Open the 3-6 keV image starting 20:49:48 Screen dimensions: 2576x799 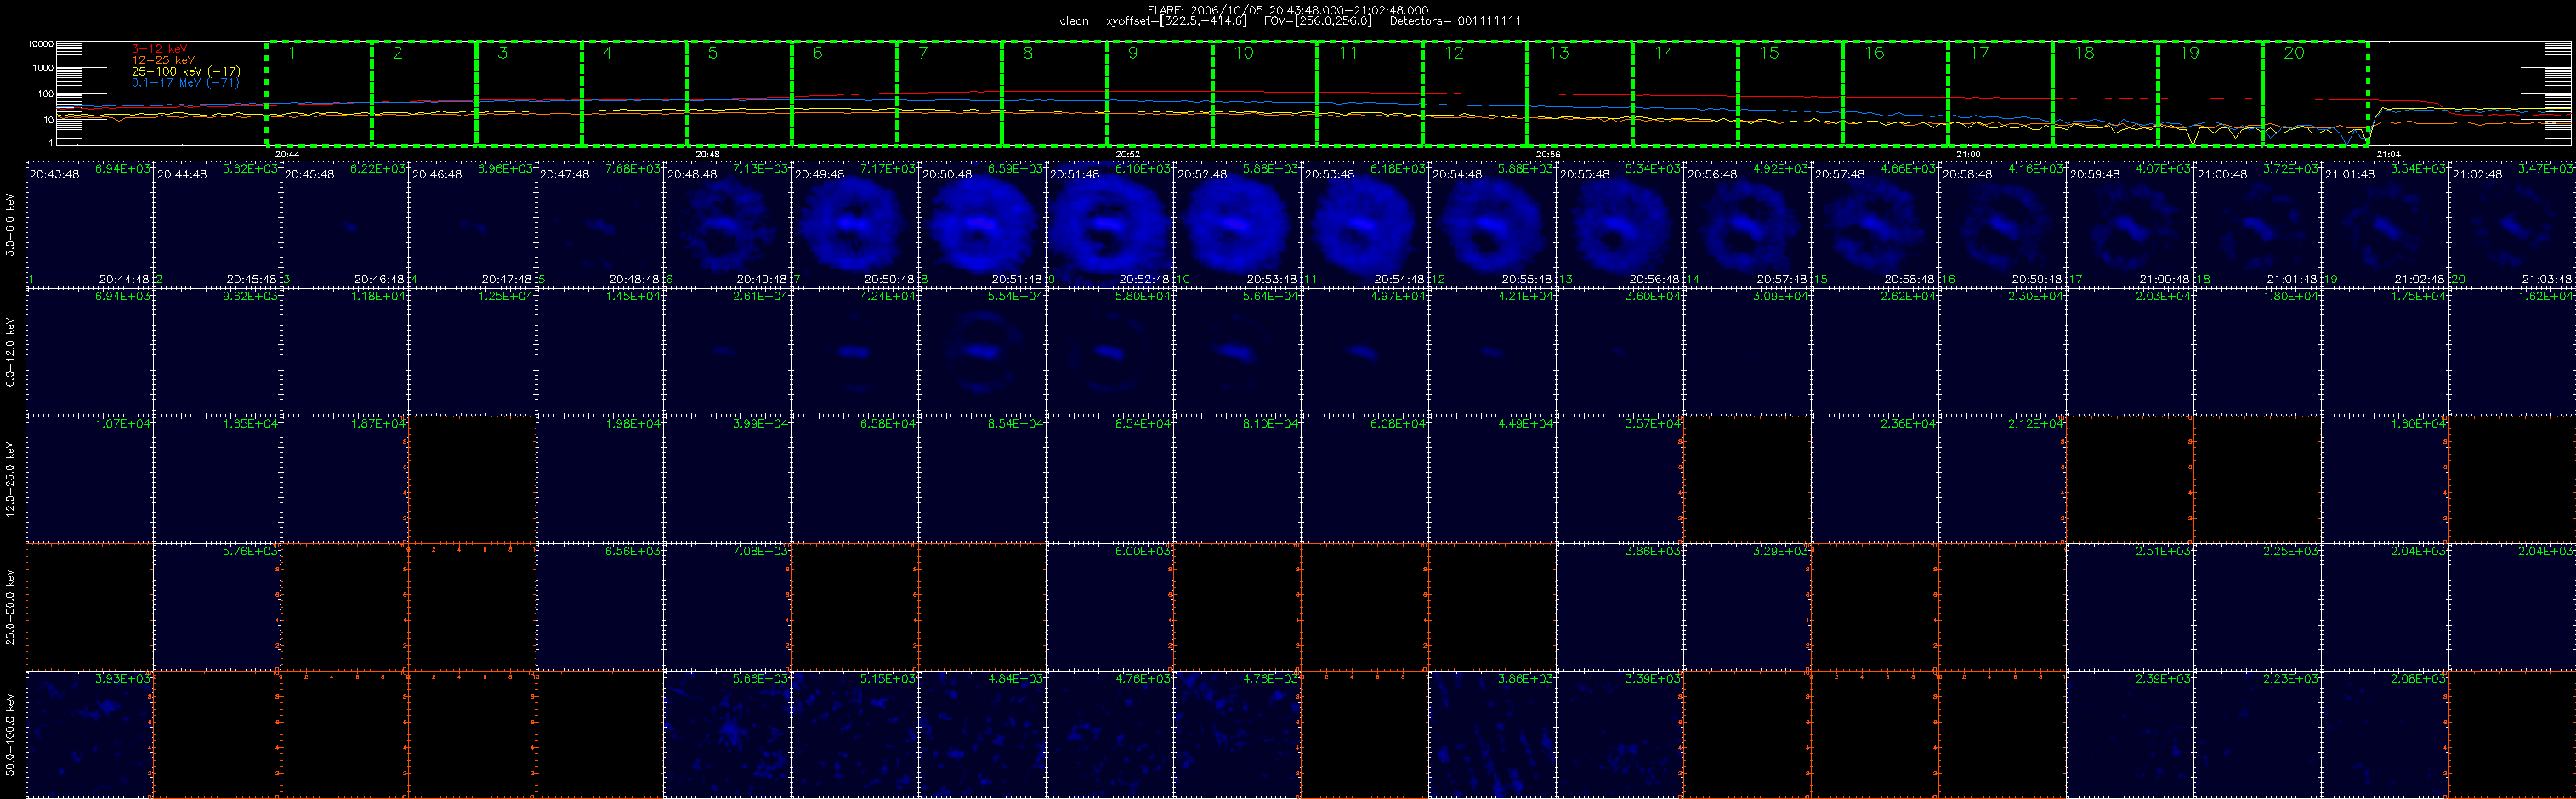855,224
